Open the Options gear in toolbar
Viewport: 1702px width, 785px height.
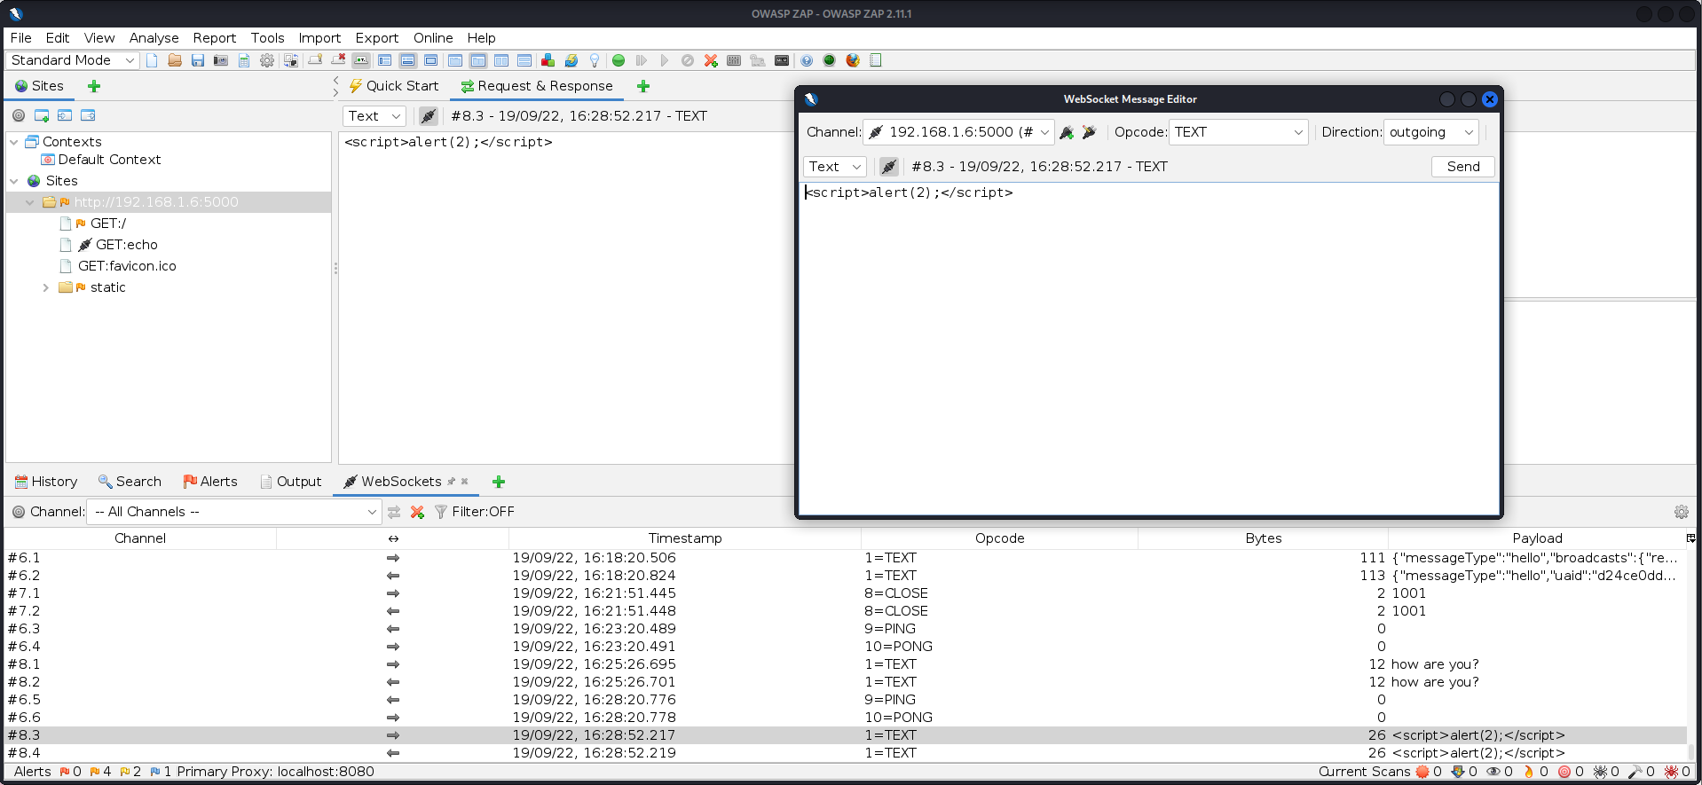tap(267, 60)
